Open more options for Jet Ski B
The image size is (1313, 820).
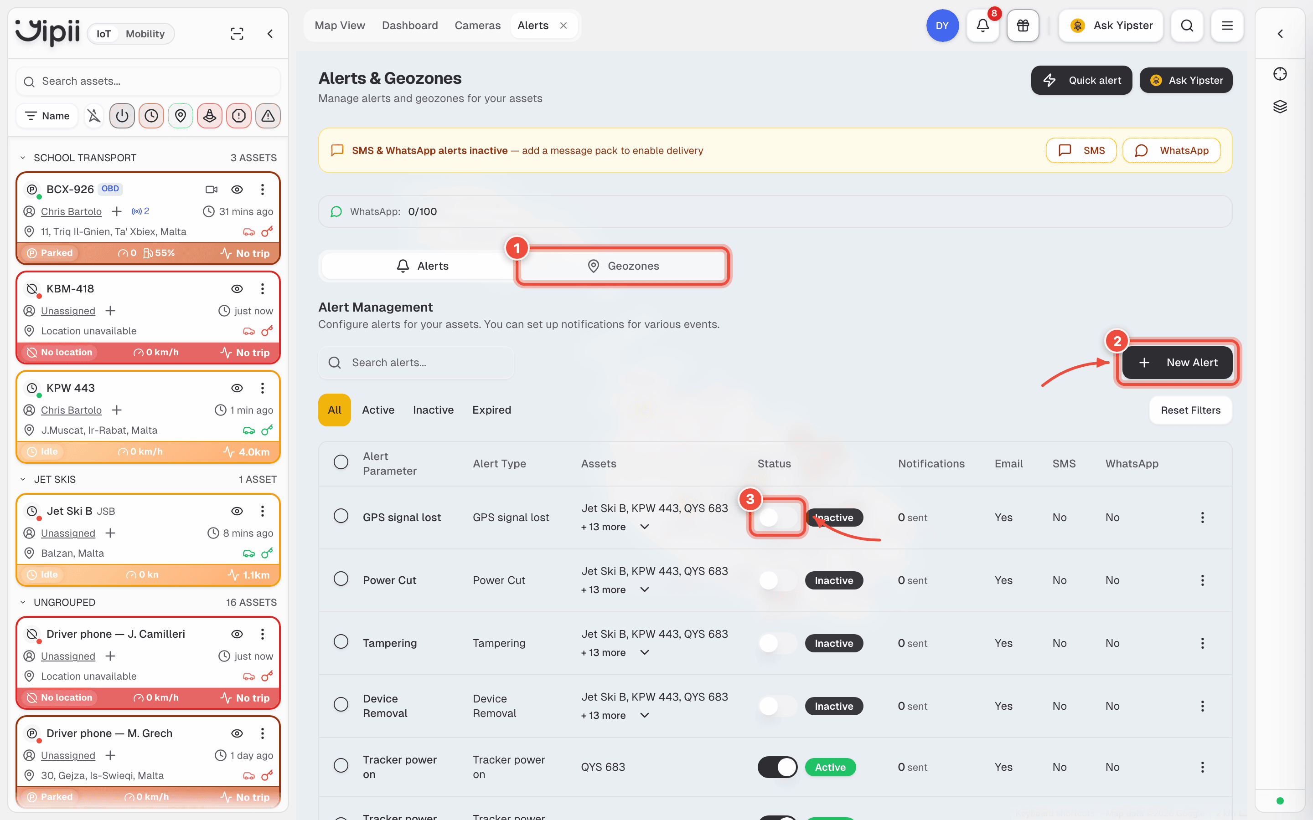click(x=263, y=511)
